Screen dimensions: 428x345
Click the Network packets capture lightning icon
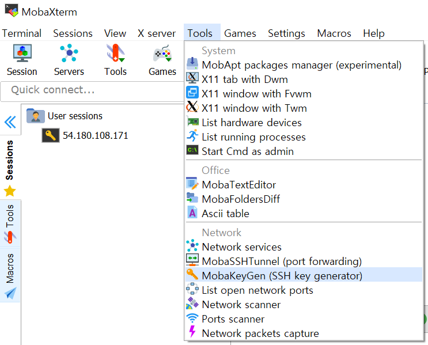point(192,332)
